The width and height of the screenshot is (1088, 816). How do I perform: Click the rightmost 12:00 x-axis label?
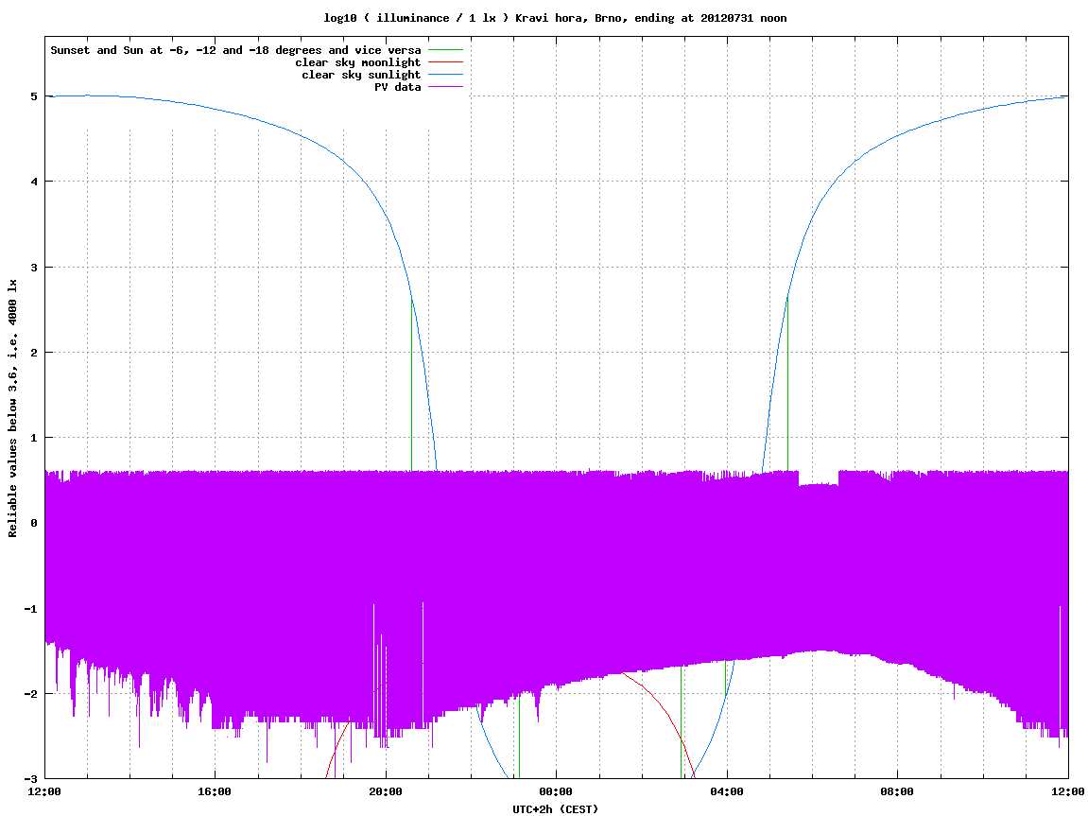(1068, 791)
